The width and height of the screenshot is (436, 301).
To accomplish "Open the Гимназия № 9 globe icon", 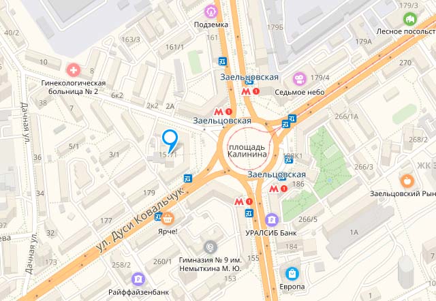I will click(x=211, y=247).
